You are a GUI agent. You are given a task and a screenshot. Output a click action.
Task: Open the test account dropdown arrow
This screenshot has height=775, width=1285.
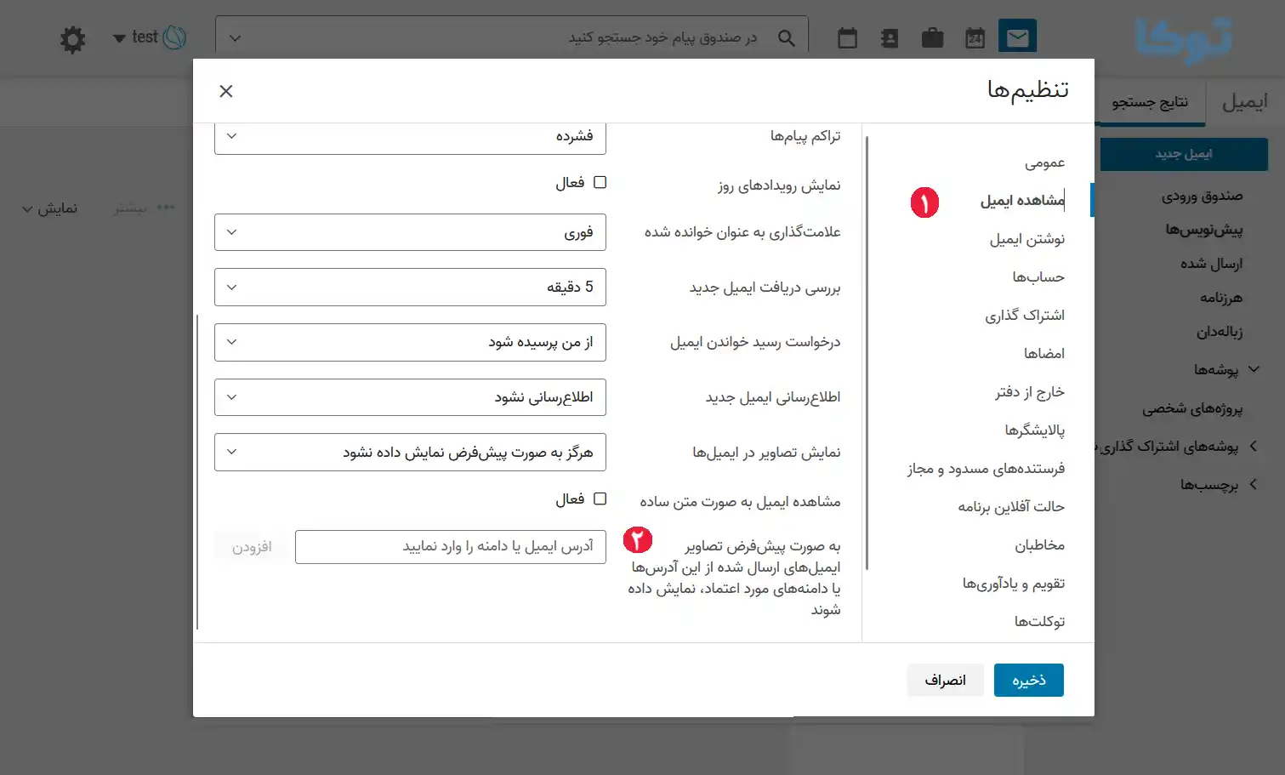(119, 38)
